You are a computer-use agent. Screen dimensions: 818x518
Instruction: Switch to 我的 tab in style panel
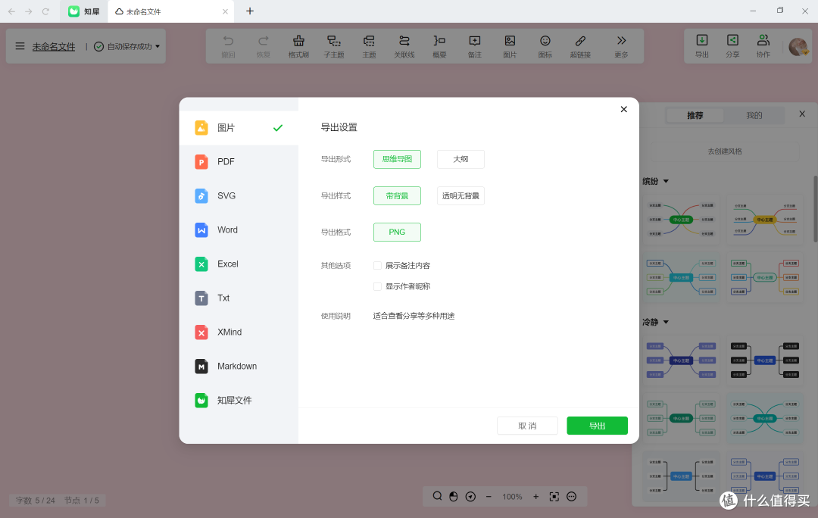[754, 115]
